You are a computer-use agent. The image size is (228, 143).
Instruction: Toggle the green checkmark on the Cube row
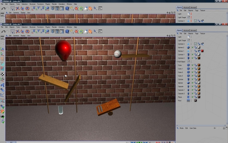tap(193, 65)
